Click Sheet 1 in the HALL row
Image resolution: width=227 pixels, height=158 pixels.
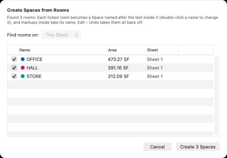click(x=155, y=68)
